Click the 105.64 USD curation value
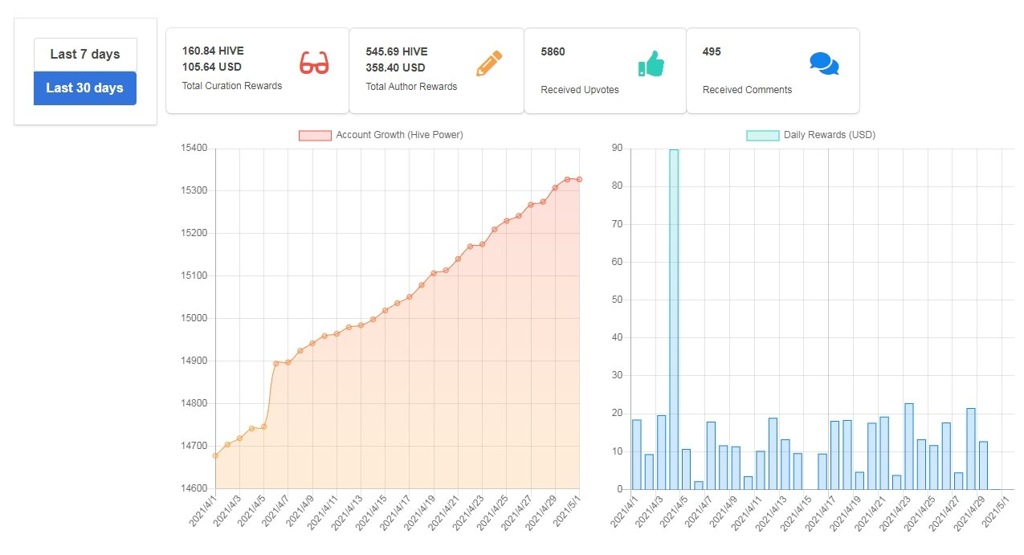Viewport: 1024px width, 555px height. [x=212, y=67]
